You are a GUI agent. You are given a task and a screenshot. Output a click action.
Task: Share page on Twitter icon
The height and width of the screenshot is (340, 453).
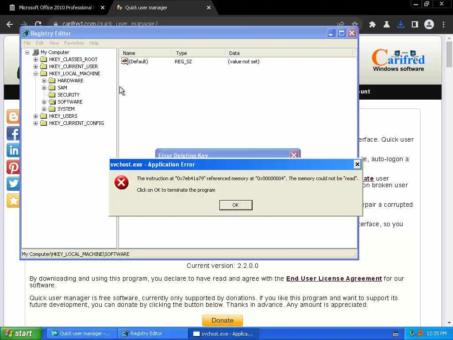(x=13, y=184)
